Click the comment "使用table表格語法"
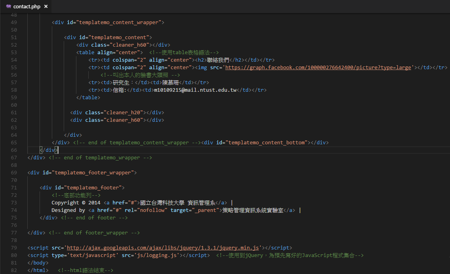The width and height of the screenshot is (450, 274). (x=184, y=53)
